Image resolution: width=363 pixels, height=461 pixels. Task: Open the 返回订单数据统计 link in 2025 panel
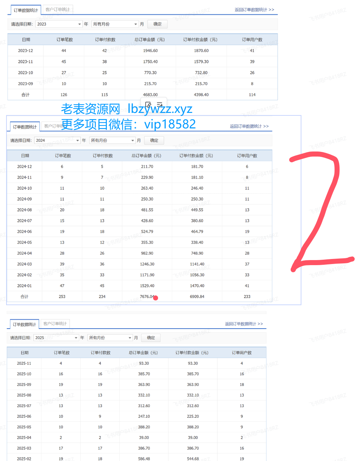(x=244, y=324)
